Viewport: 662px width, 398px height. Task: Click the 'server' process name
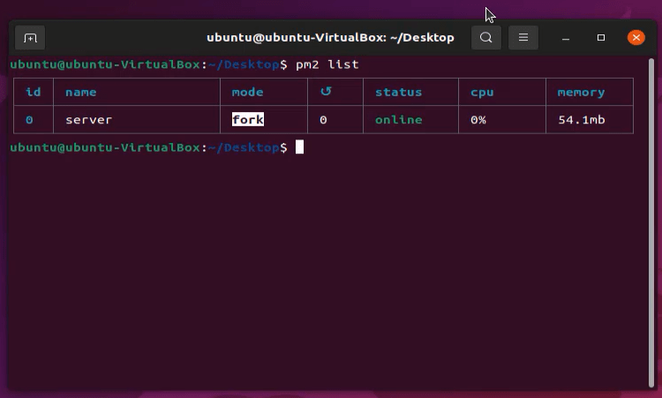[x=88, y=120]
